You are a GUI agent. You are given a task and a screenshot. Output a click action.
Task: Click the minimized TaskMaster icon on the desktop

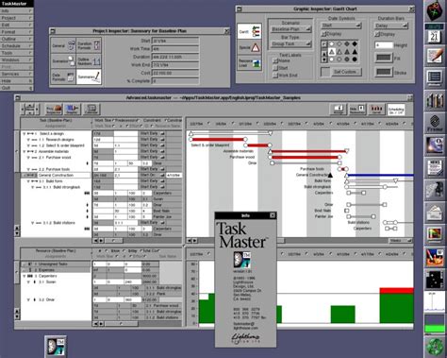pos(56,347)
